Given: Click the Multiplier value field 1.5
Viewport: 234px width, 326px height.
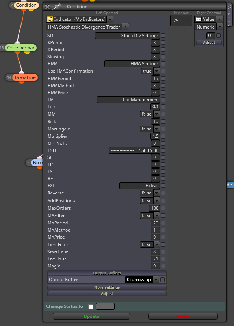Looking at the screenshot, I should point(155,136).
